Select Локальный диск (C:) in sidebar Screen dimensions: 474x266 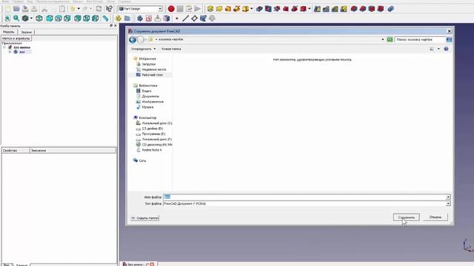[x=156, y=123]
